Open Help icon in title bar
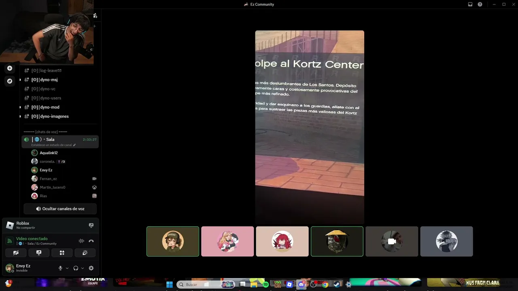518x291 pixels. pyautogui.click(x=480, y=4)
